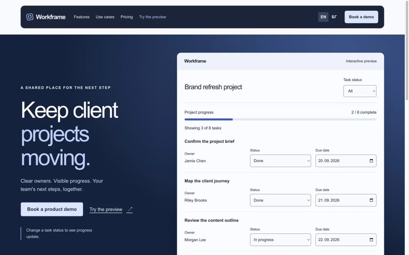Viewport: 409px width, 255px height.
Task: Switch language to EN
Action: 323,17
